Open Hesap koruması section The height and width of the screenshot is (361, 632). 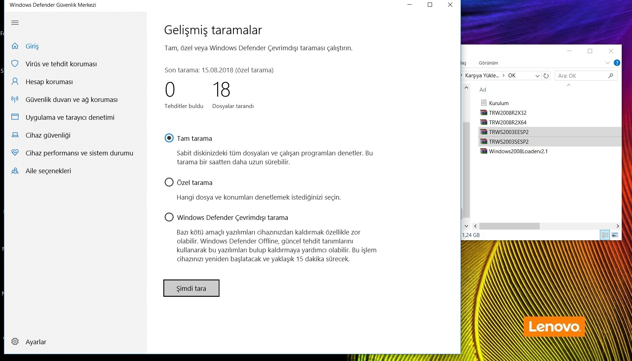coord(49,82)
